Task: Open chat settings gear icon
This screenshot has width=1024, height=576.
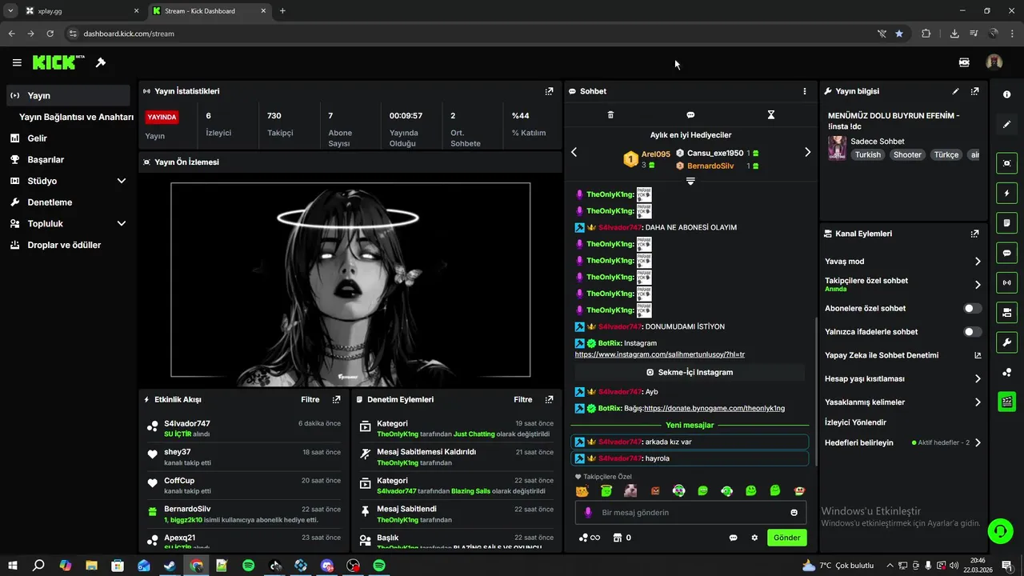Action: point(754,538)
